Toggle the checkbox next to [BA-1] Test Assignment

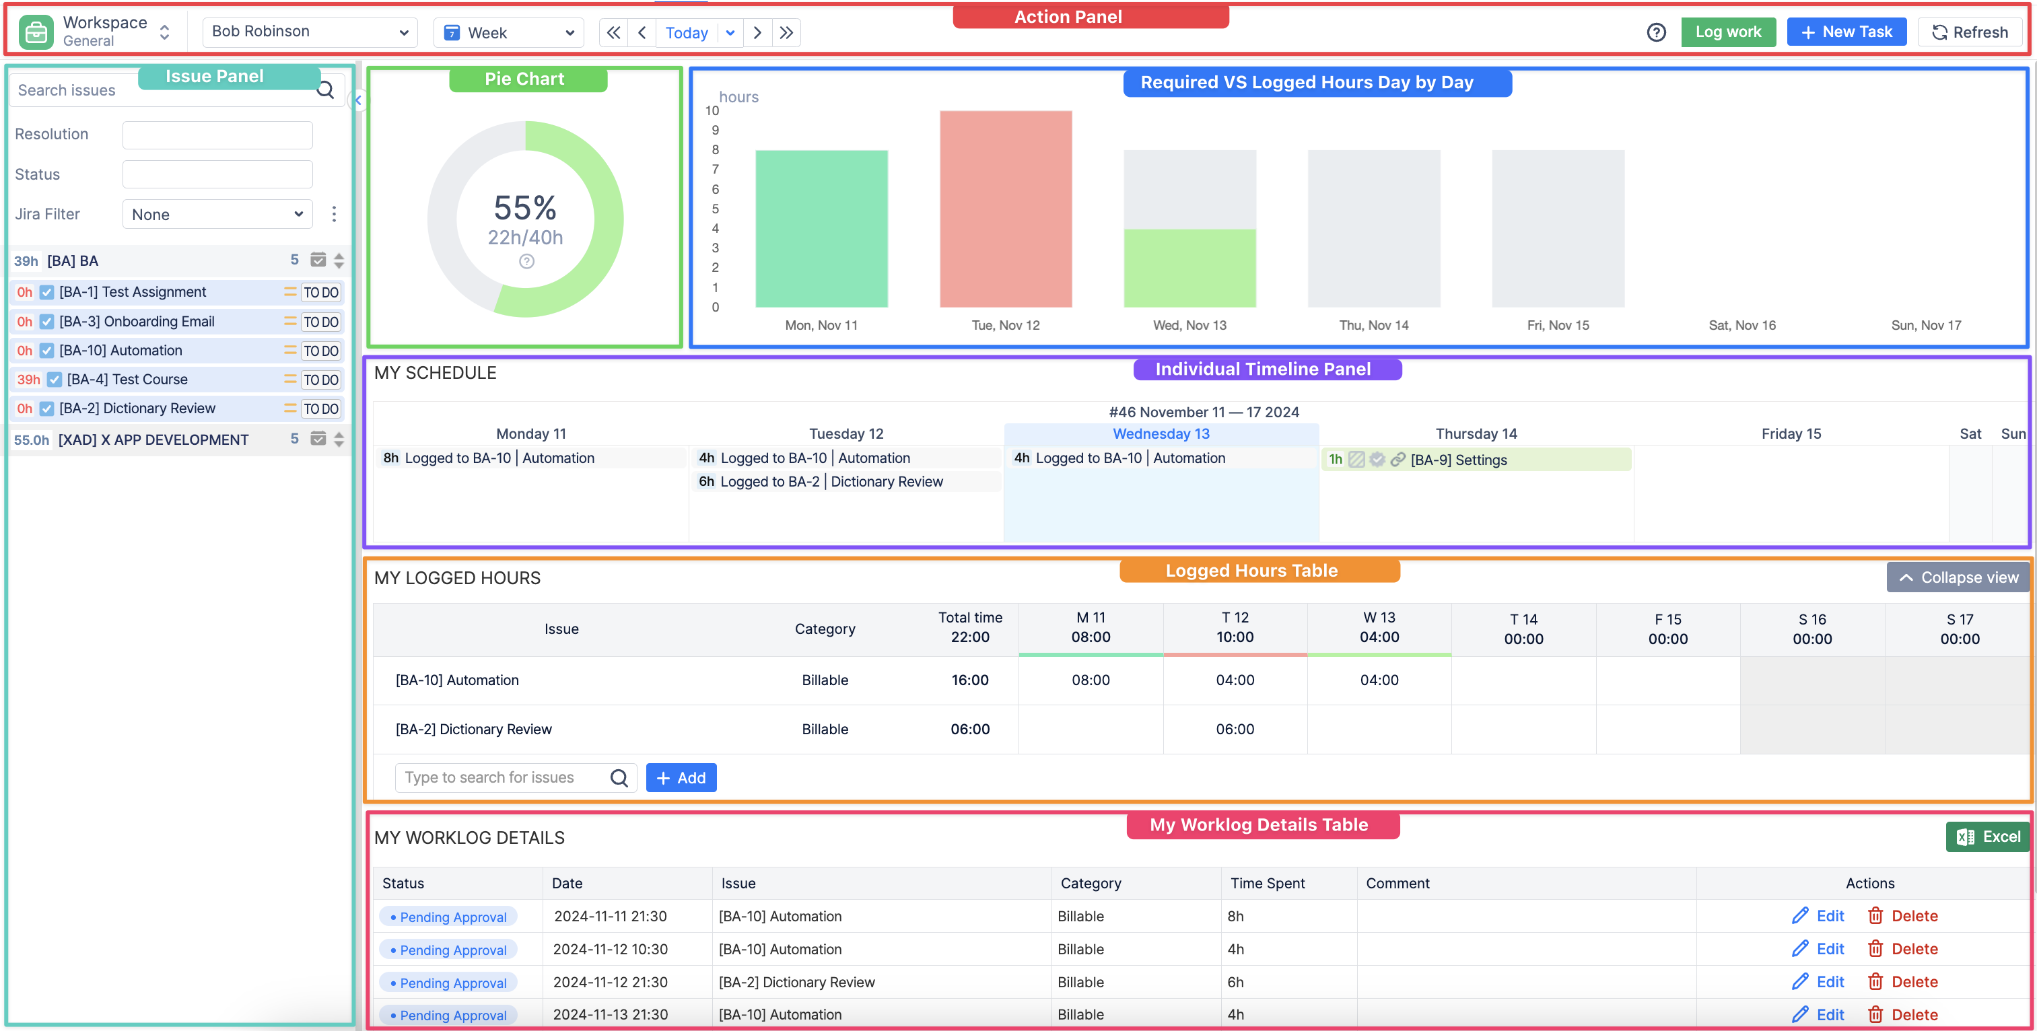click(x=46, y=292)
